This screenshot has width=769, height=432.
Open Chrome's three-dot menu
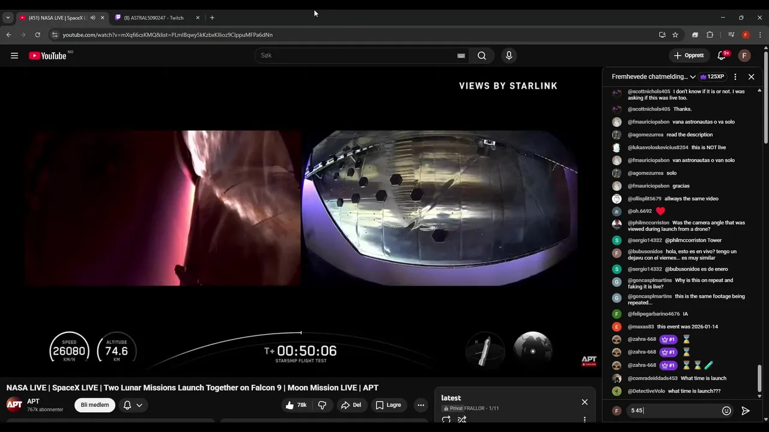[760, 35]
